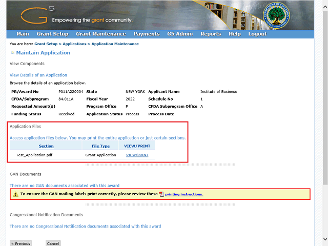The image size is (328, 246).
Task: Click Logout in the navigation bar
Action: (257, 34)
